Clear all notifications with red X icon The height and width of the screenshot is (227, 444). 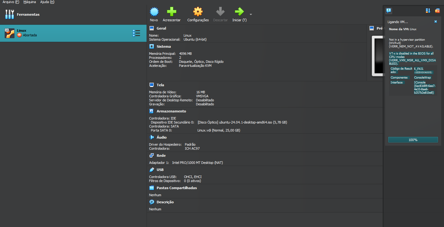point(437,11)
